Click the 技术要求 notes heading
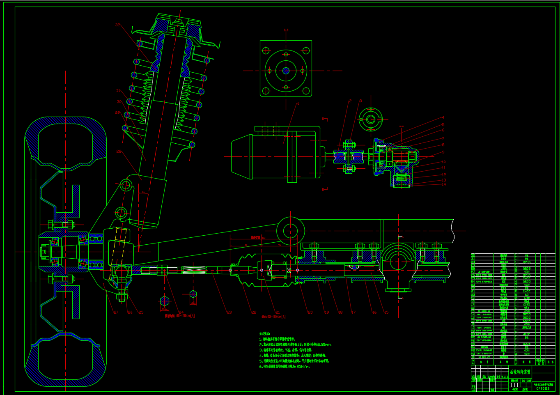The image size is (560, 395). [265, 334]
